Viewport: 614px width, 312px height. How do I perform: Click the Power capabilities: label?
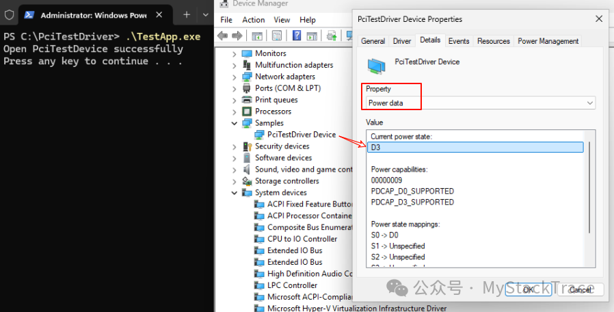tap(399, 169)
